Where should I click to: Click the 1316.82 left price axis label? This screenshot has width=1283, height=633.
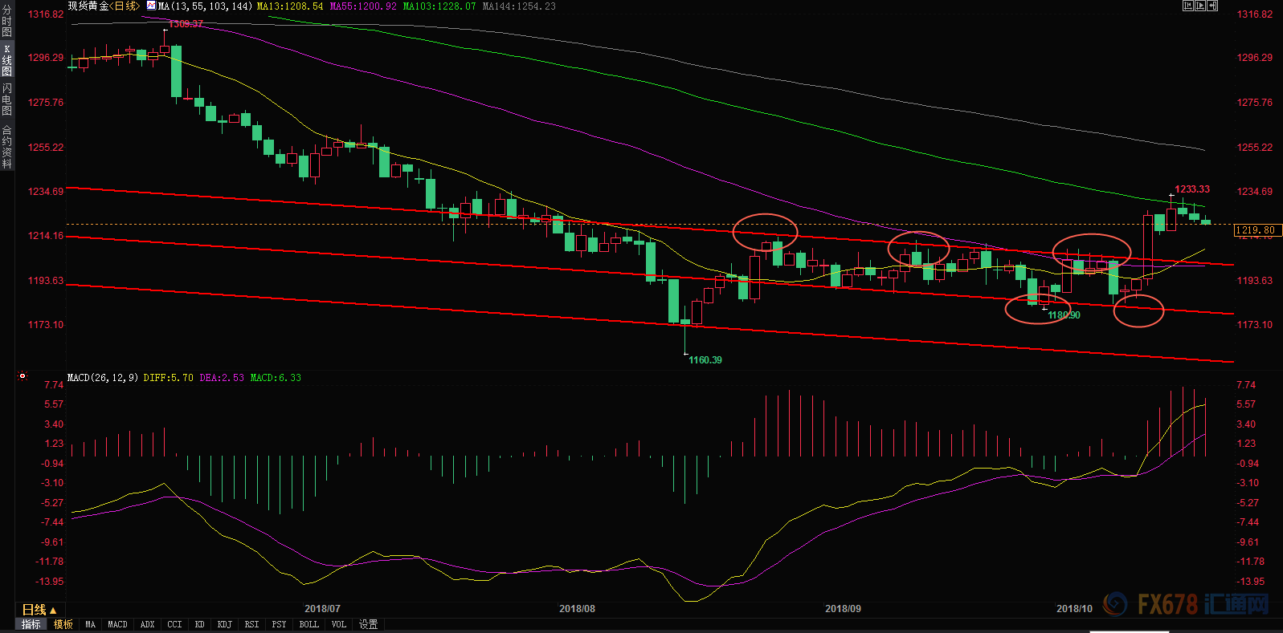(46, 14)
